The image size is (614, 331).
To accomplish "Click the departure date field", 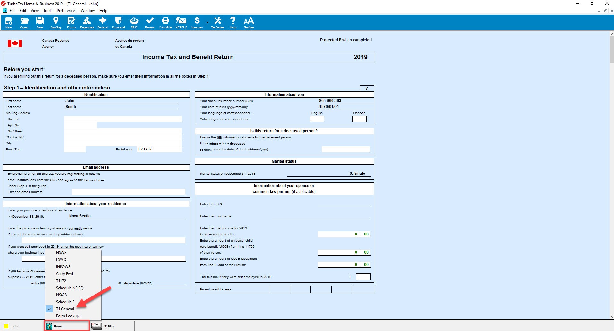I will tap(171, 283).
